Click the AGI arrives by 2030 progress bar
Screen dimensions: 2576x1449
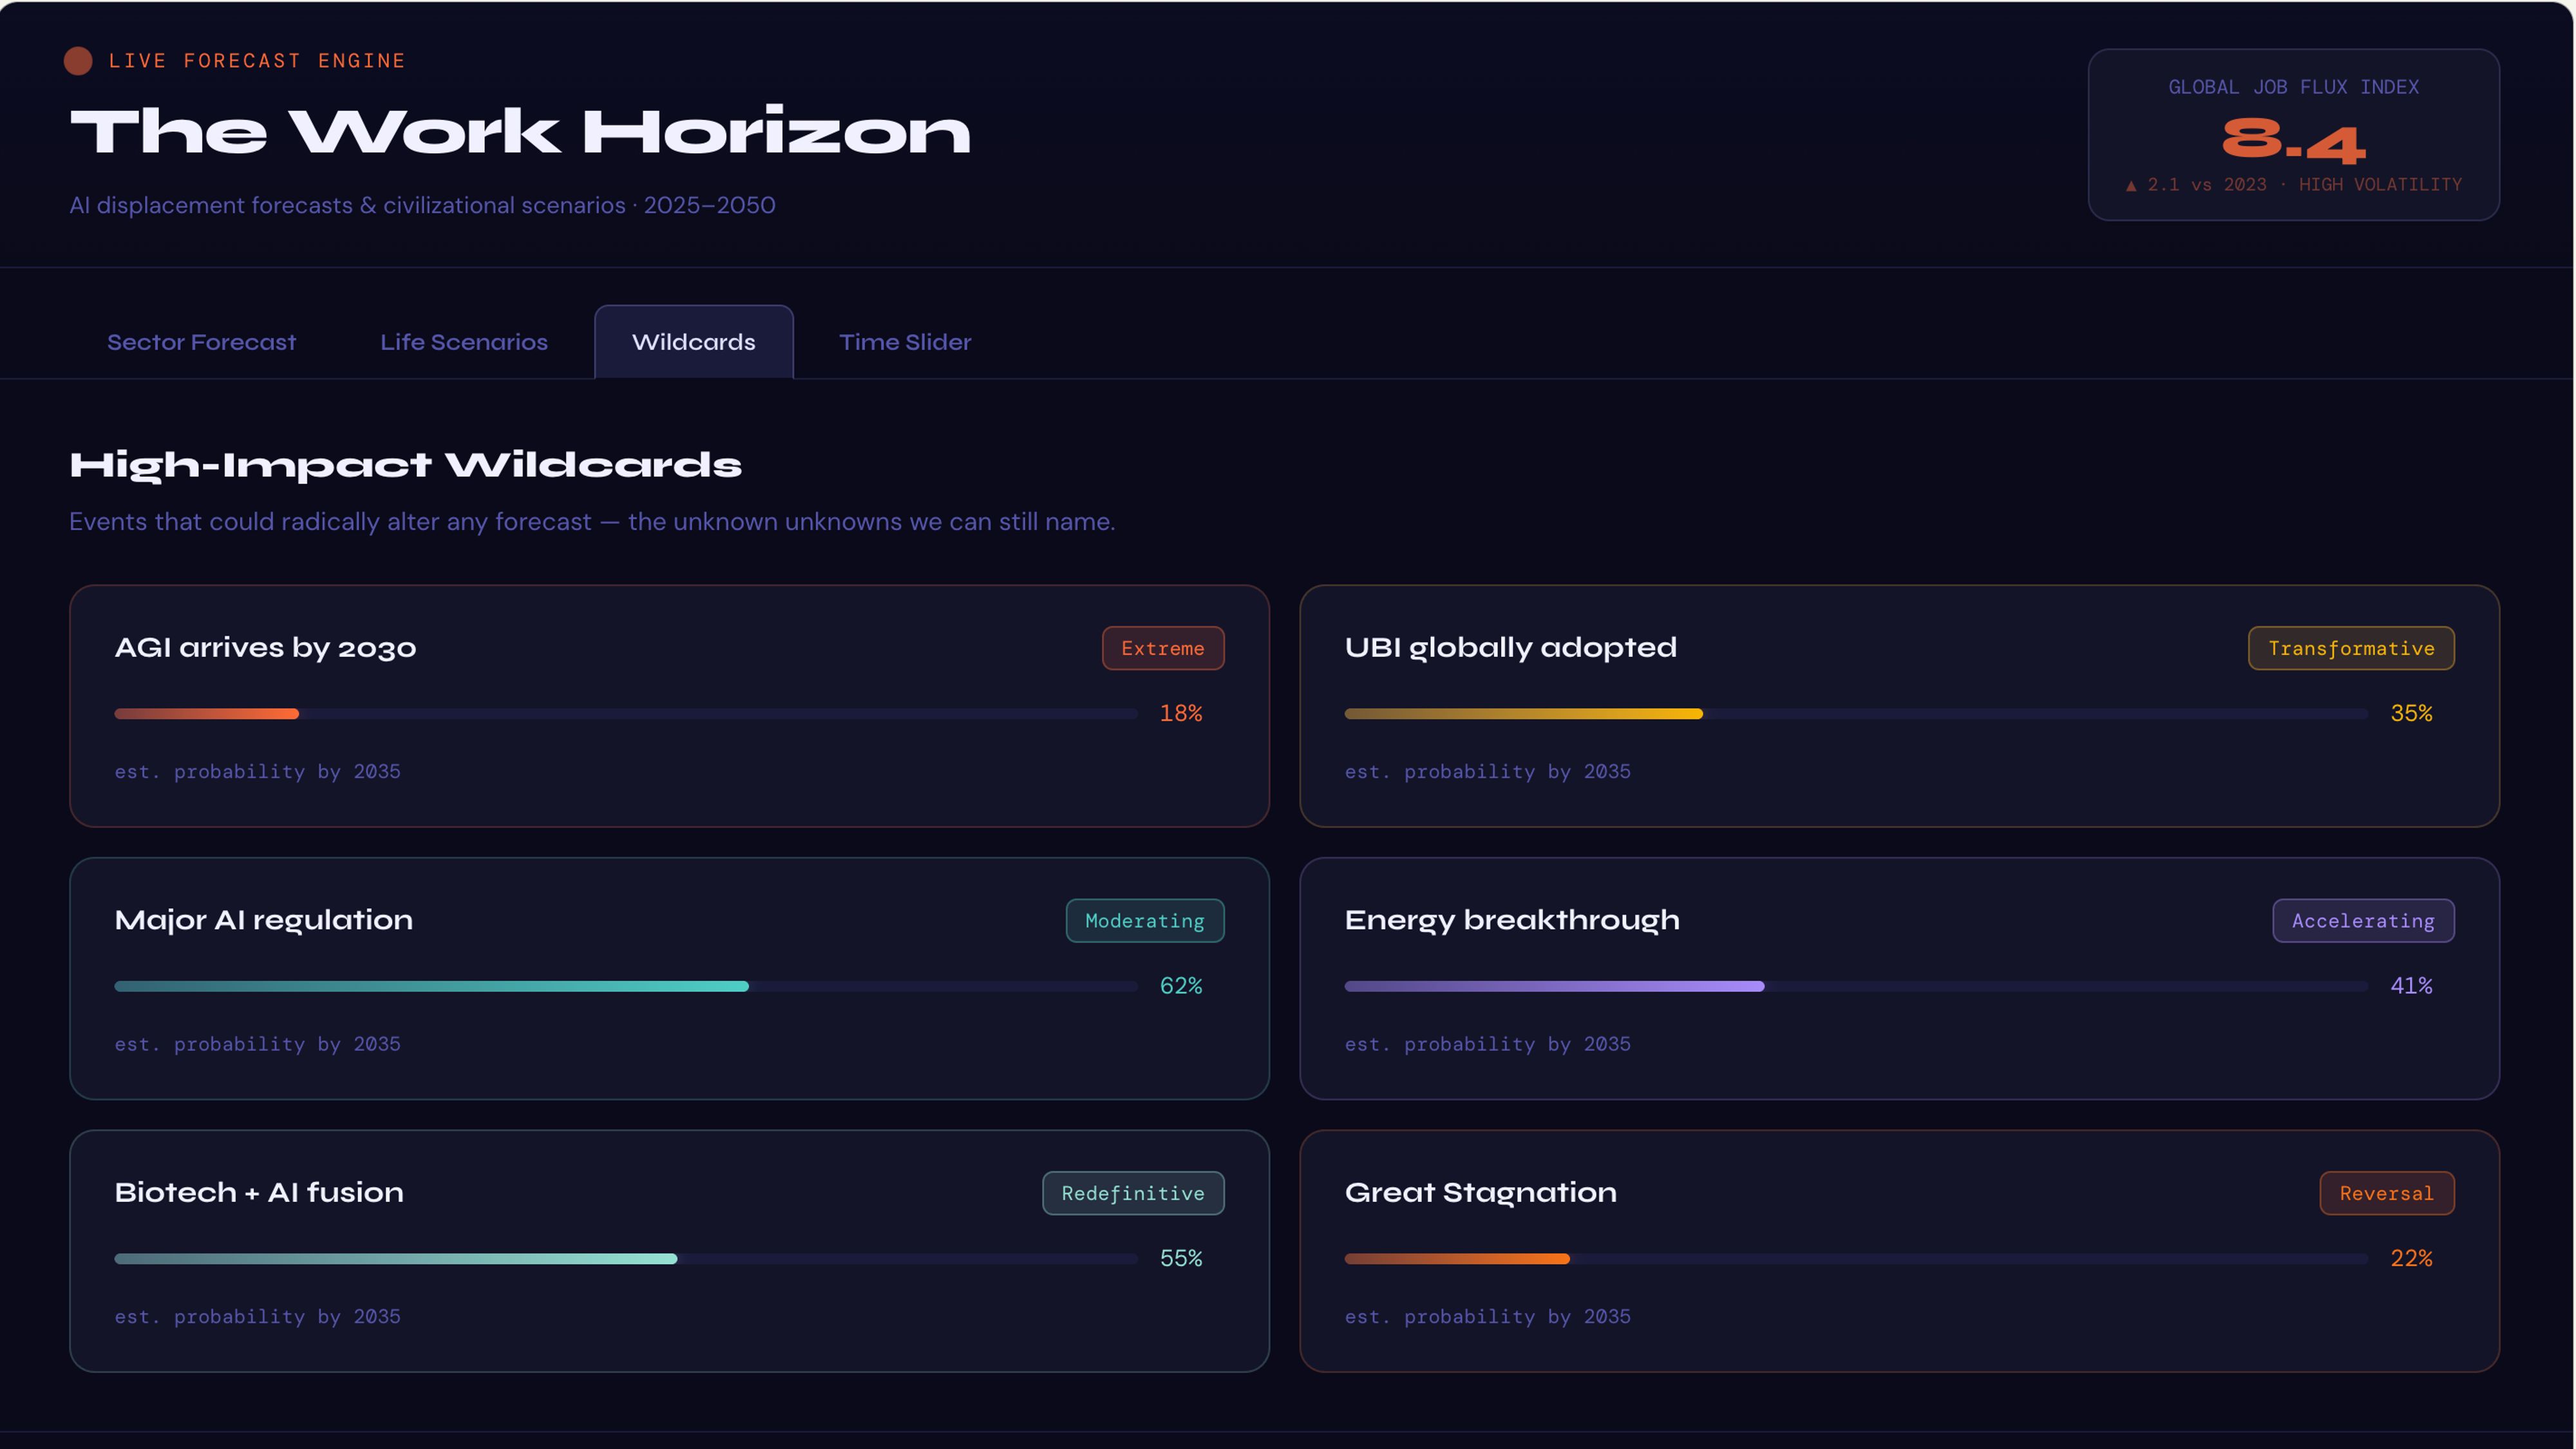click(625, 714)
